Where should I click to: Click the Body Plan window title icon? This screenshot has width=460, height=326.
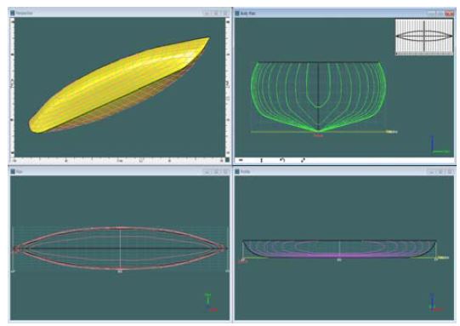coord(237,14)
